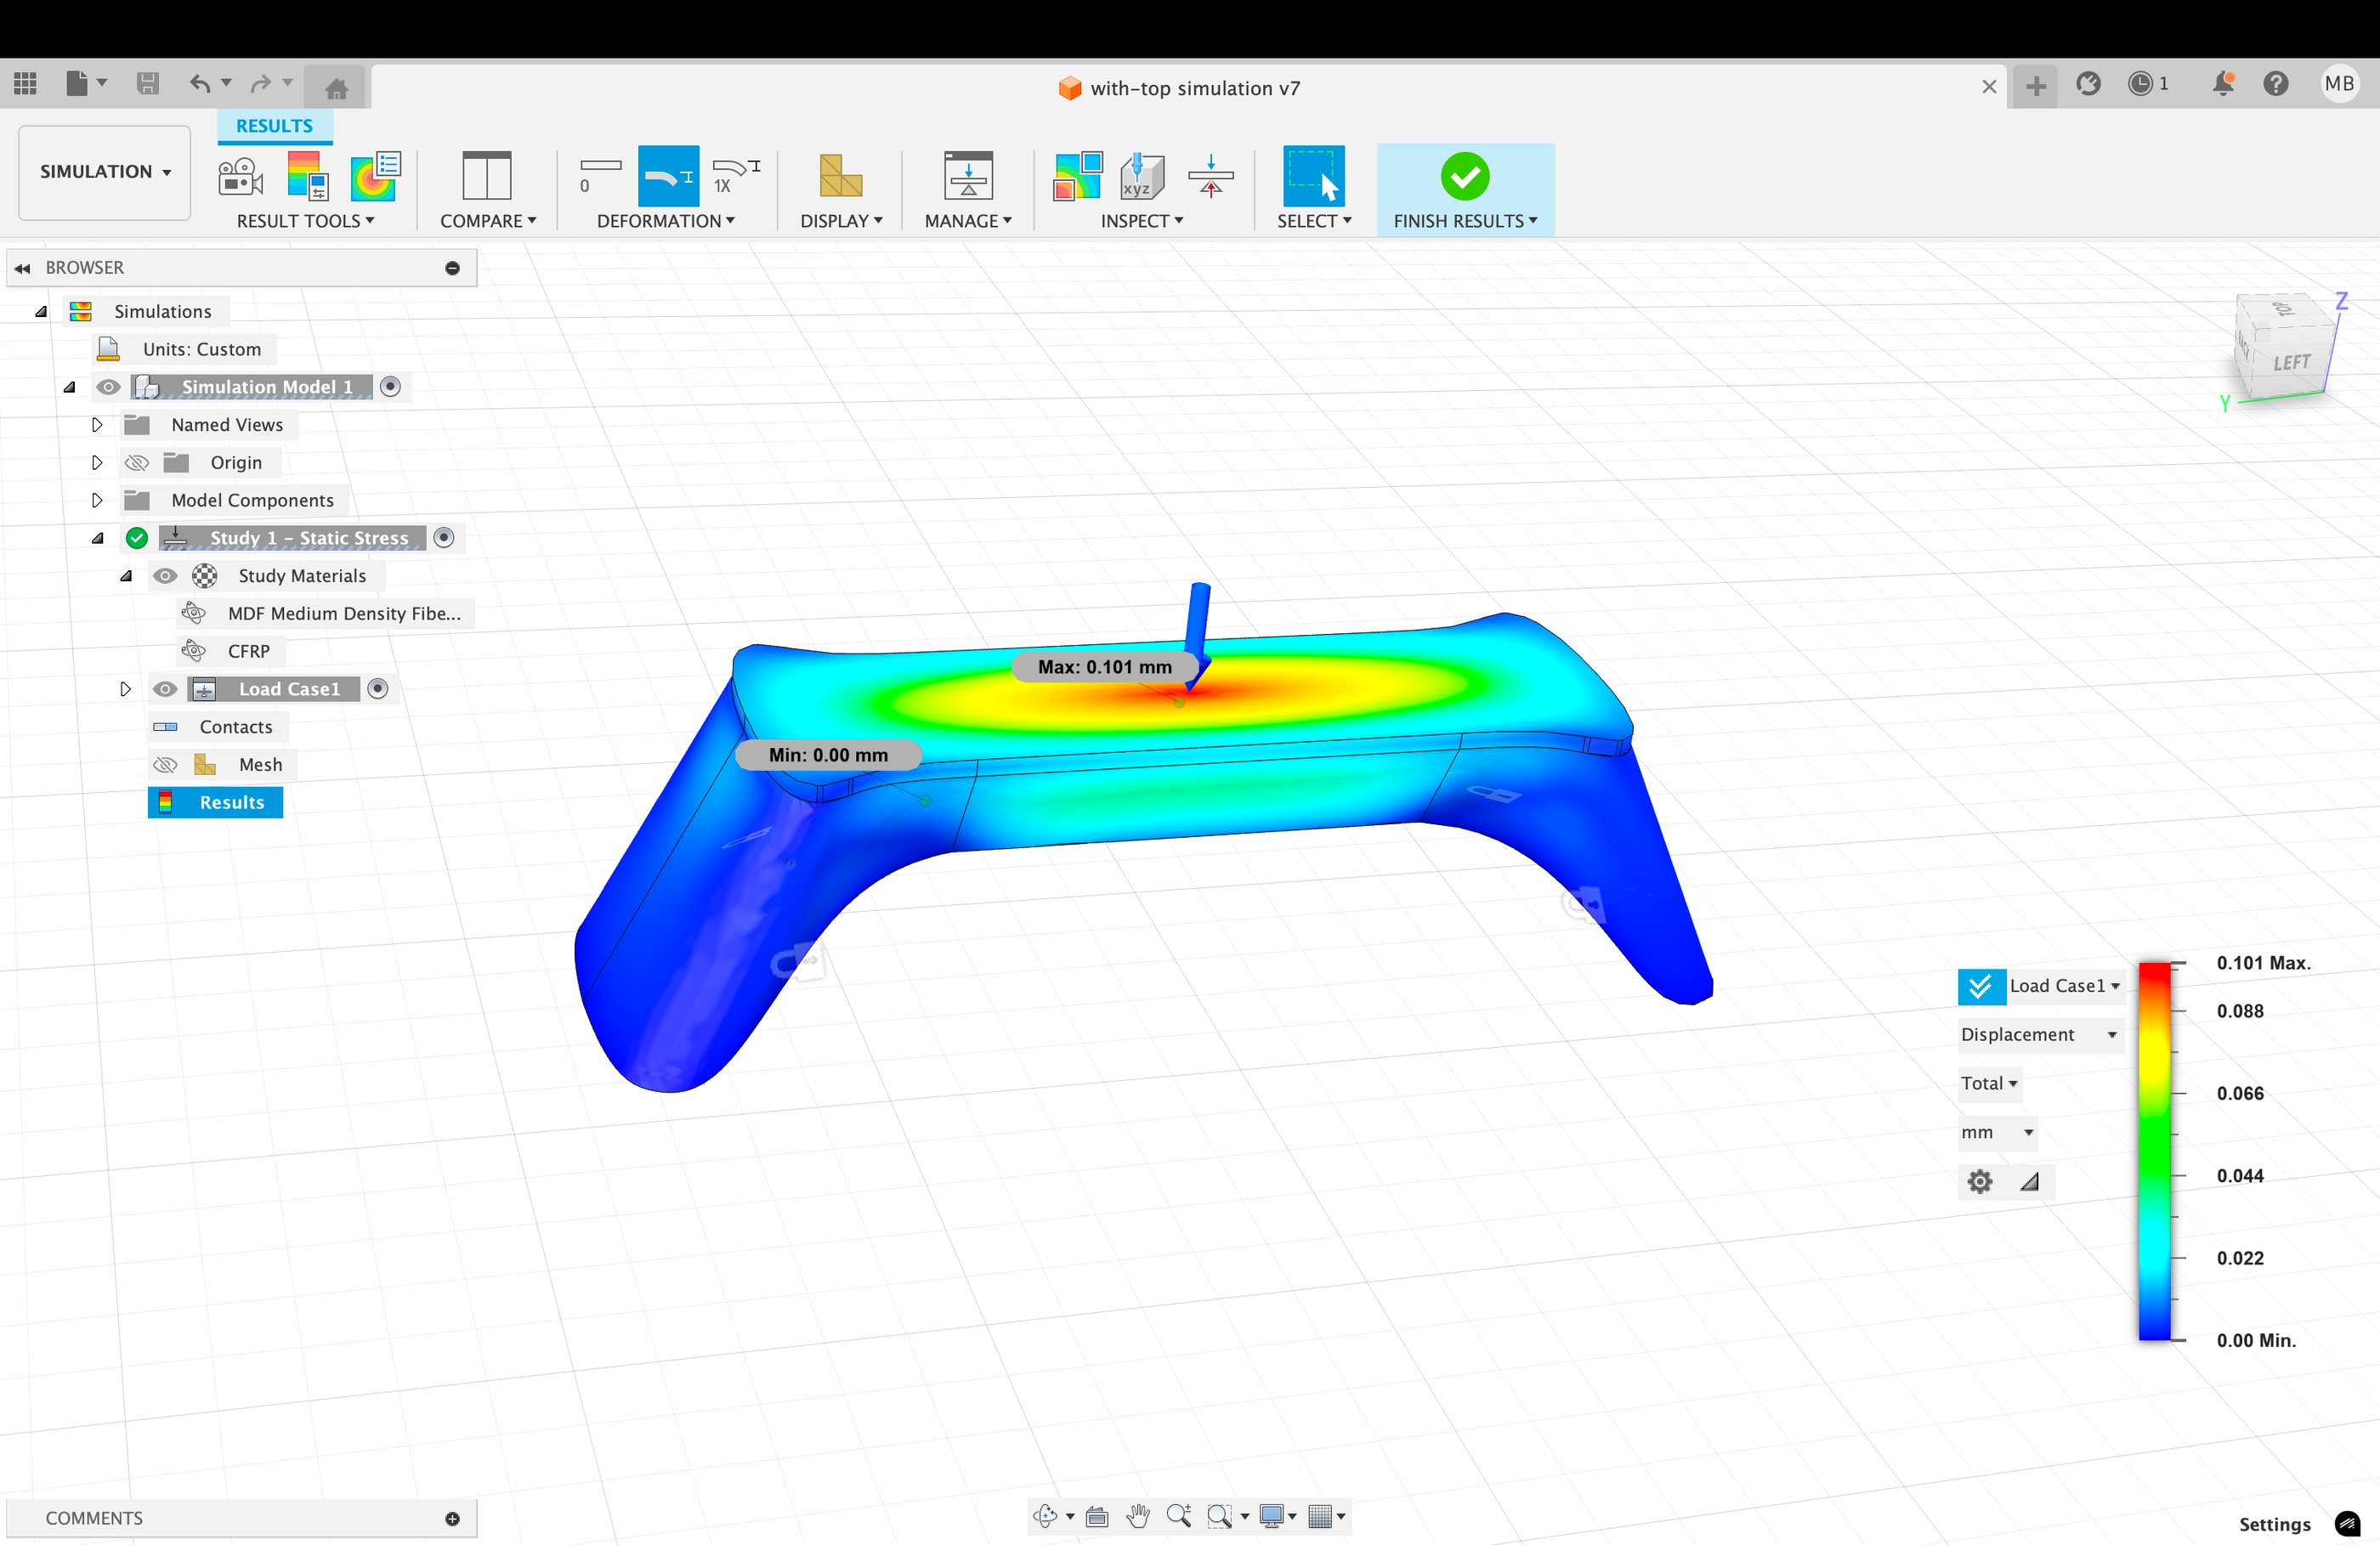Click the Surface Probes xyz inspect icon
The height and width of the screenshot is (1545, 2380).
pos(1141,177)
